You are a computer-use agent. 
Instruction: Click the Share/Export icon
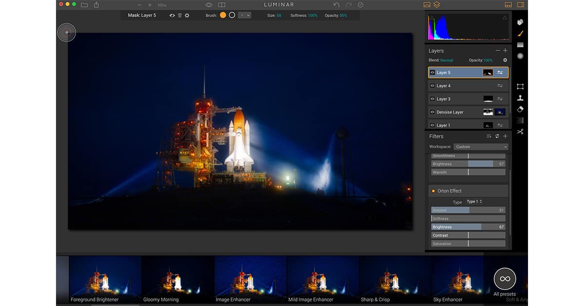point(96,5)
